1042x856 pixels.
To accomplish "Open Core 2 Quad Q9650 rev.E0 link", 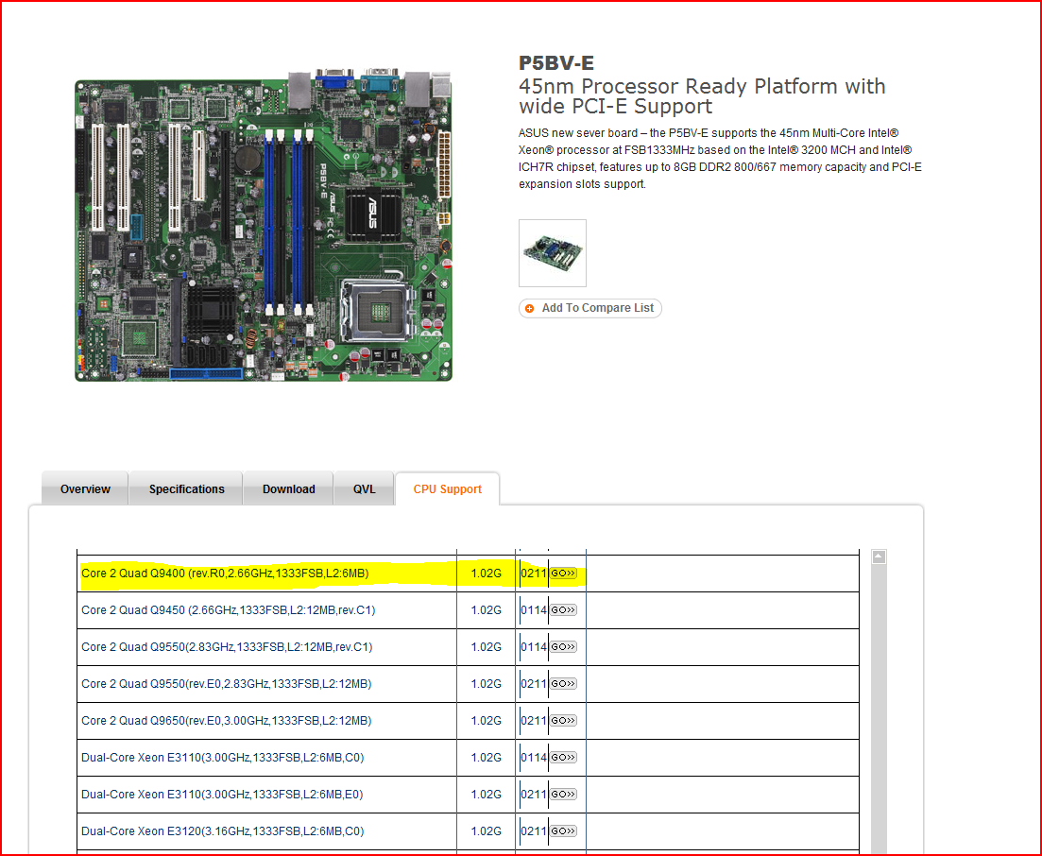I will pos(226,721).
